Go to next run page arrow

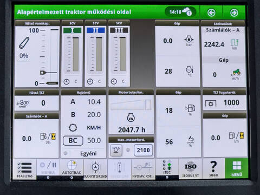[234, 12]
